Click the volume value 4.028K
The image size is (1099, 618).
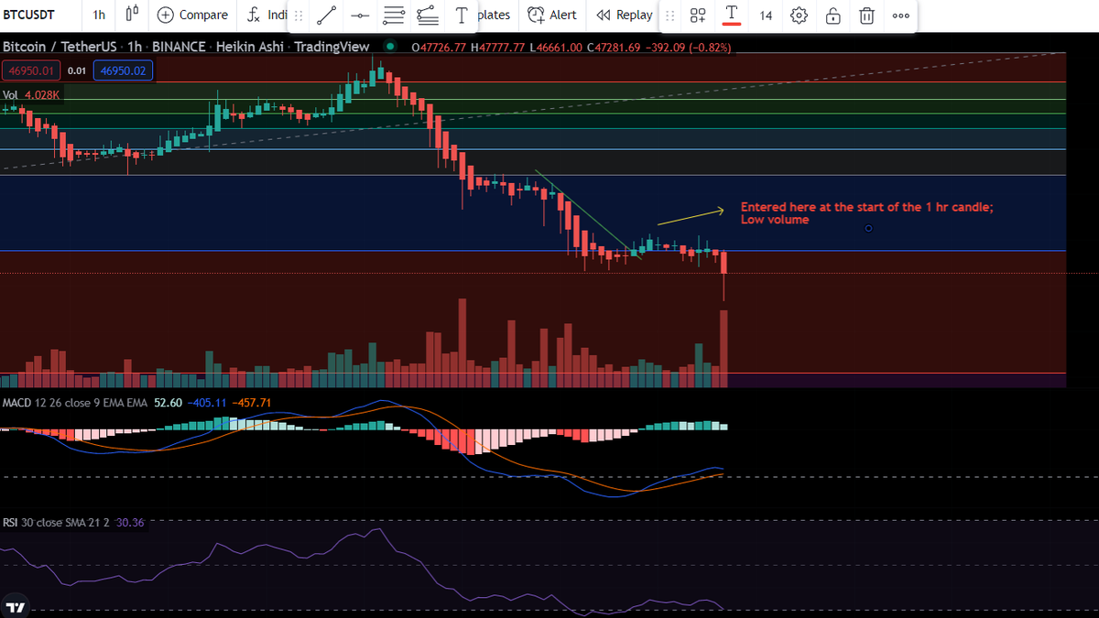41,94
